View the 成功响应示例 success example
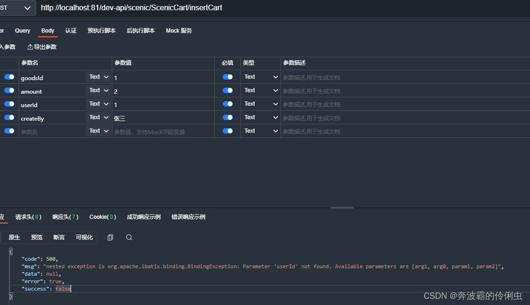Image resolution: width=530 pixels, height=305 pixels. pos(143,217)
